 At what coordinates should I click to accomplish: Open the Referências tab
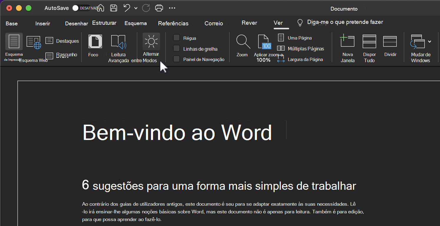point(173,24)
